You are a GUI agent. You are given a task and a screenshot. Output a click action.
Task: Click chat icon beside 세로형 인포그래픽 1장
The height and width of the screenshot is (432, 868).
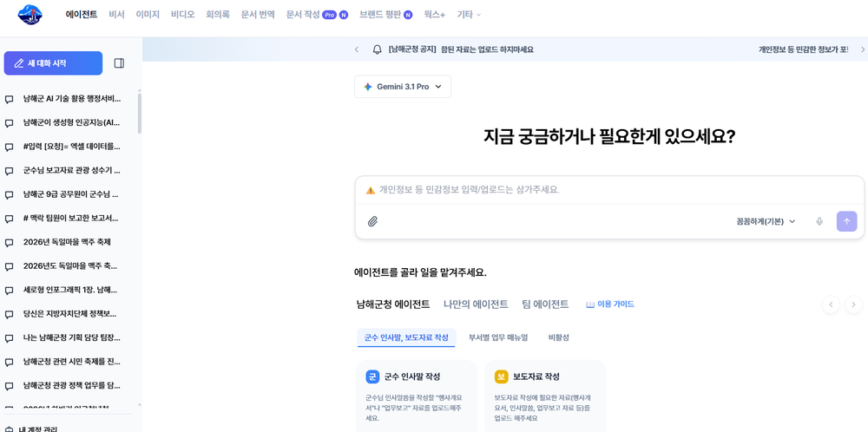pyautogui.click(x=9, y=291)
